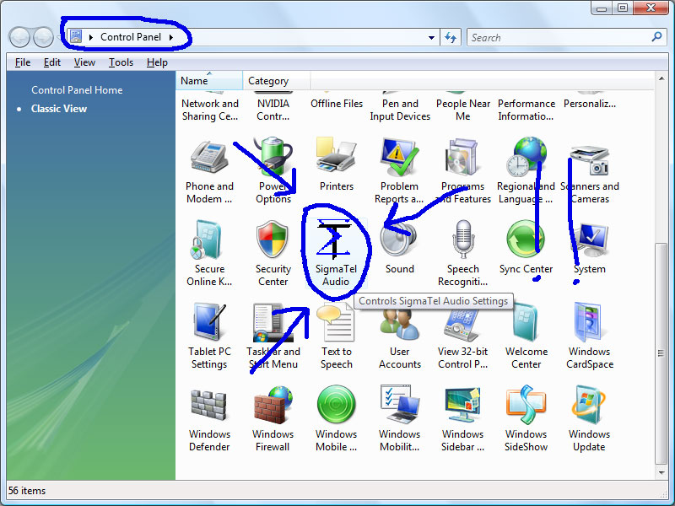Open the Edit menu
The height and width of the screenshot is (506, 675).
point(51,62)
